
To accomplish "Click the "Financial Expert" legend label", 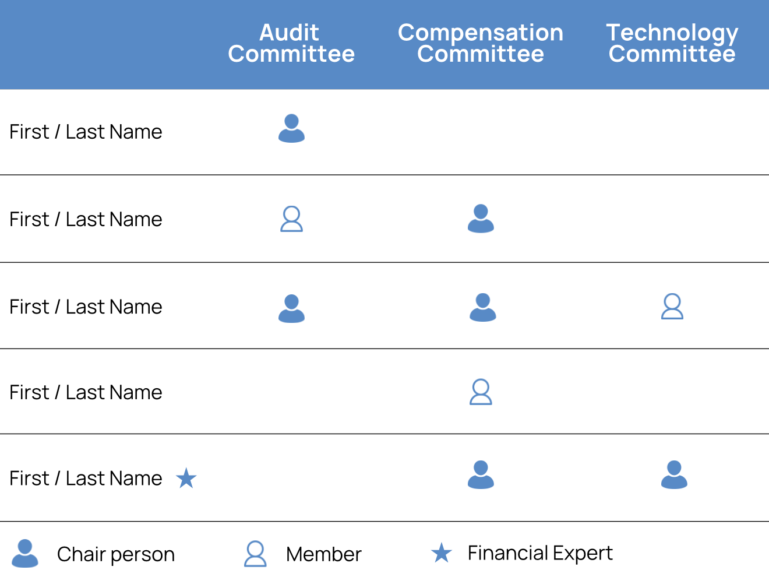I will click(540, 553).
